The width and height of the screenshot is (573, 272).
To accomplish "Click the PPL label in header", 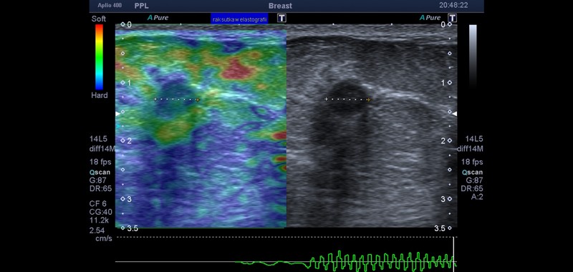I will click(142, 6).
